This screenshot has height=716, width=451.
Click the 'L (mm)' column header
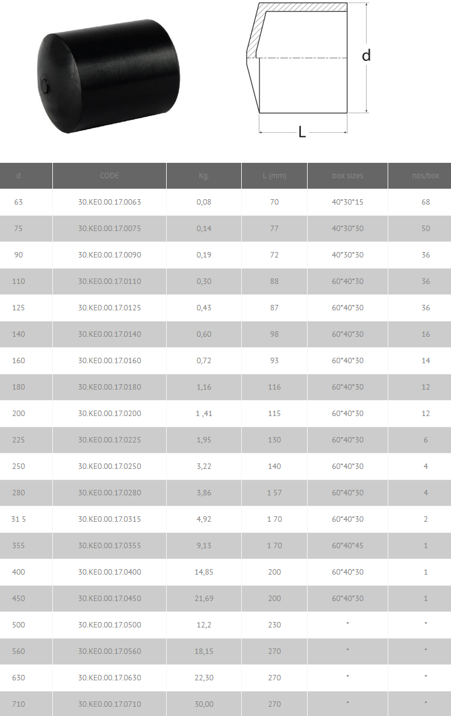[274, 176]
